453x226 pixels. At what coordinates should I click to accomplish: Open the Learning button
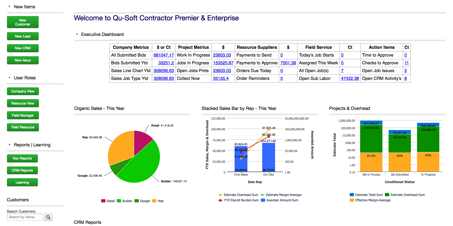click(x=22, y=183)
